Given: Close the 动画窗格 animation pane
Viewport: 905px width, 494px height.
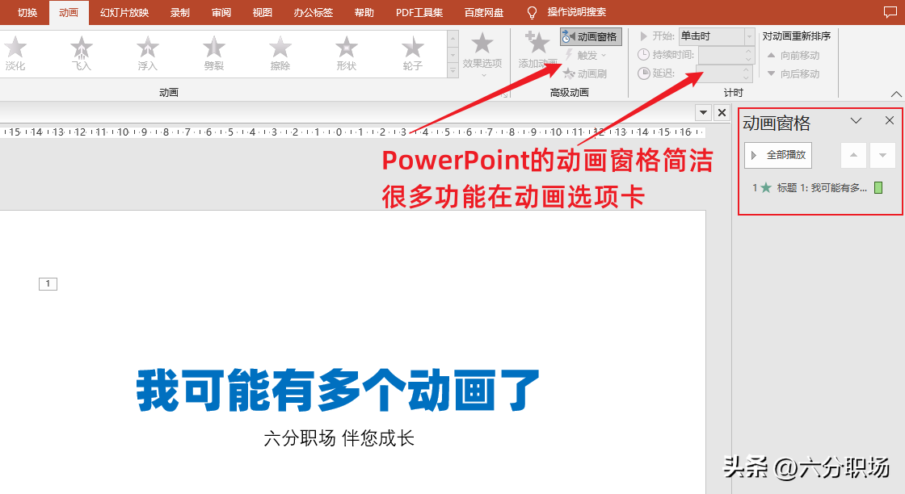Looking at the screenshot, I should 890,120.
